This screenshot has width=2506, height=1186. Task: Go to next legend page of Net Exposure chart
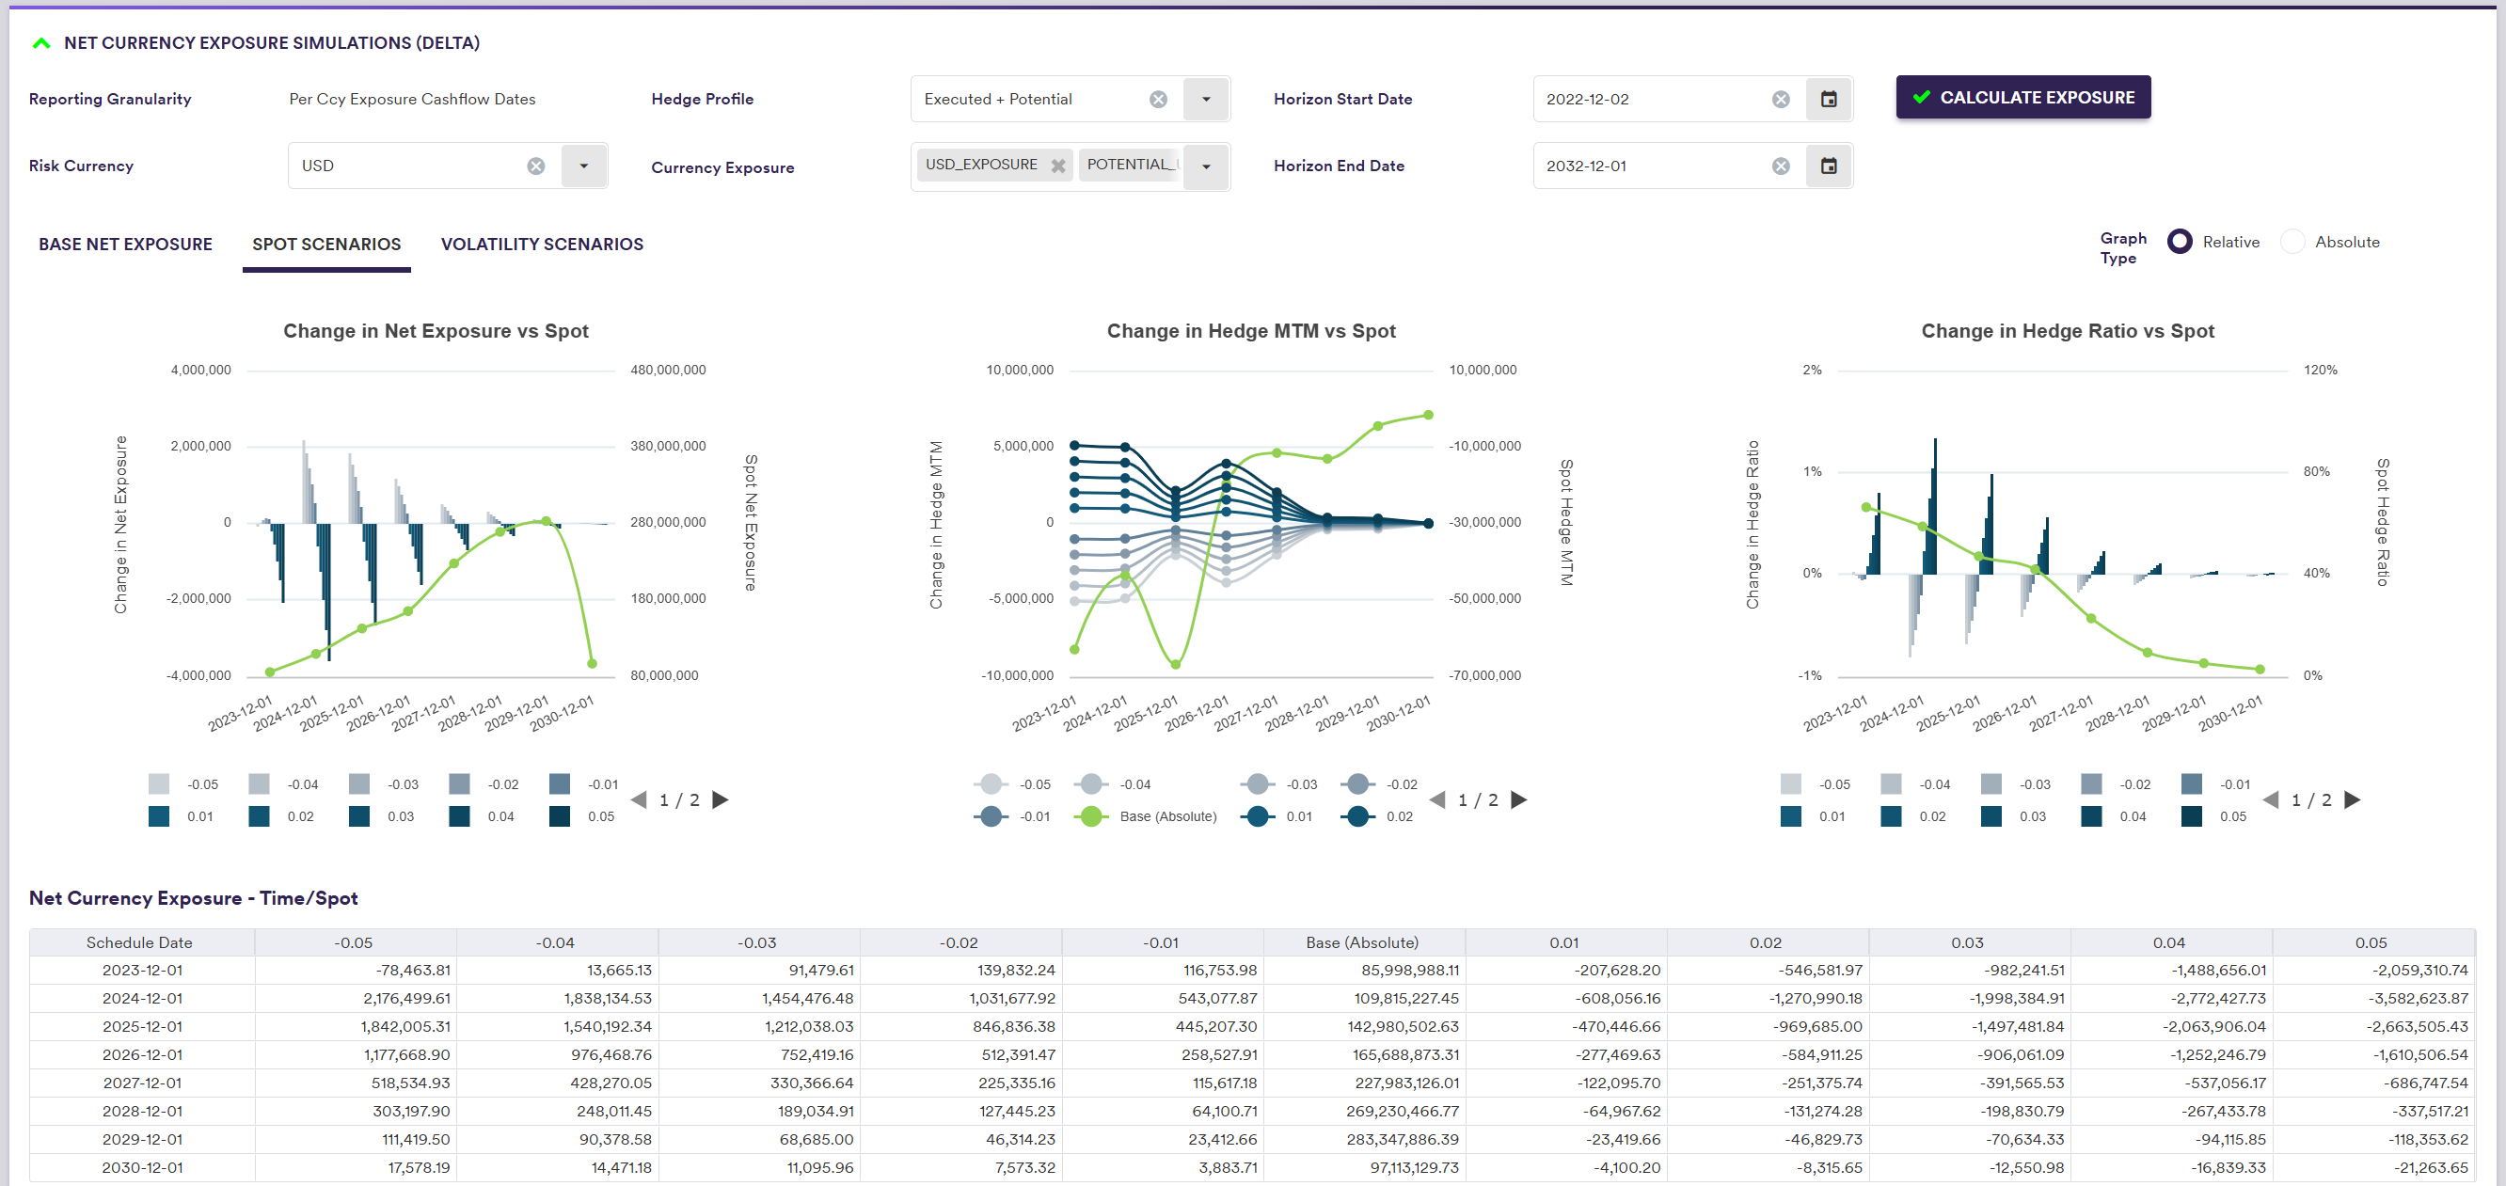721,799
